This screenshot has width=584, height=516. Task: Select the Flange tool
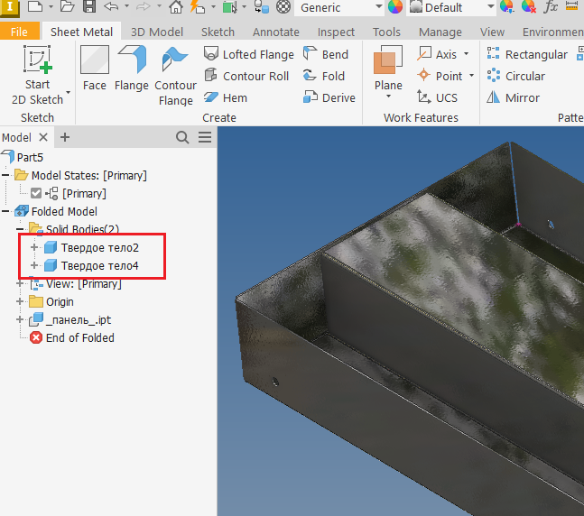click(132, 69)
